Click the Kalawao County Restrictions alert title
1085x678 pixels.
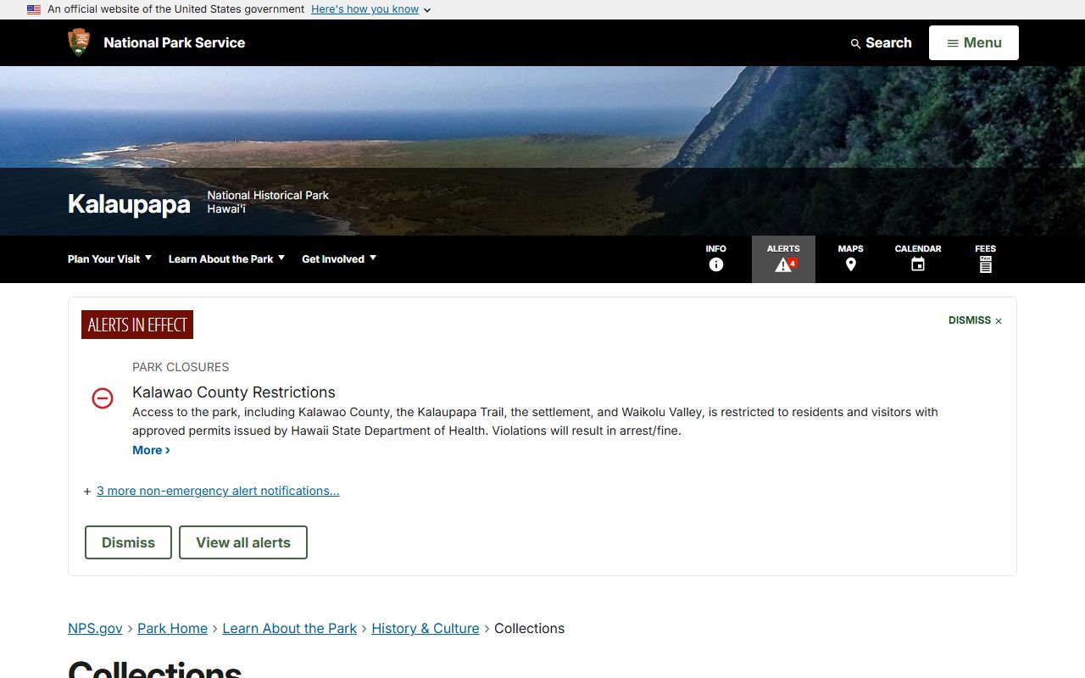[234, 392]
